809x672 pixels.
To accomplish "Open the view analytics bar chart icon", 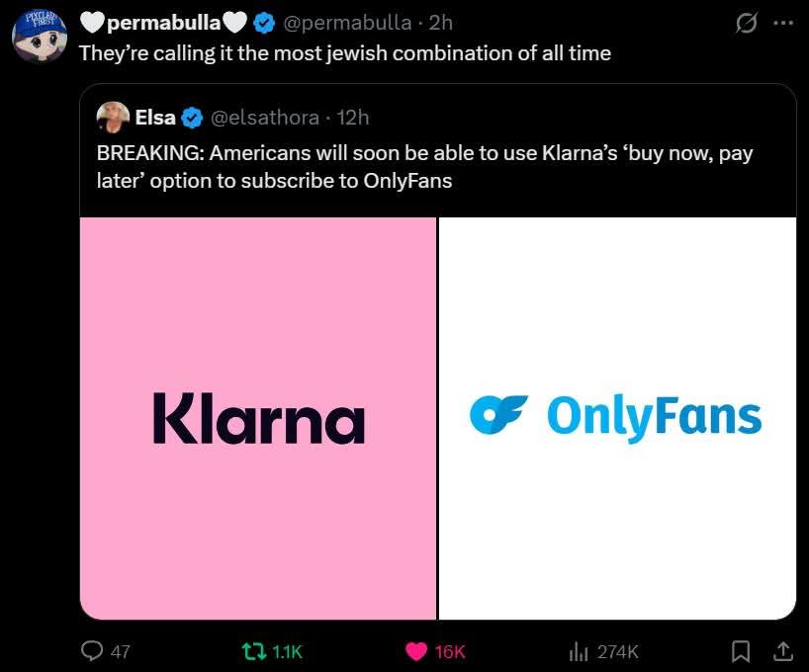I will click(579, 651).
